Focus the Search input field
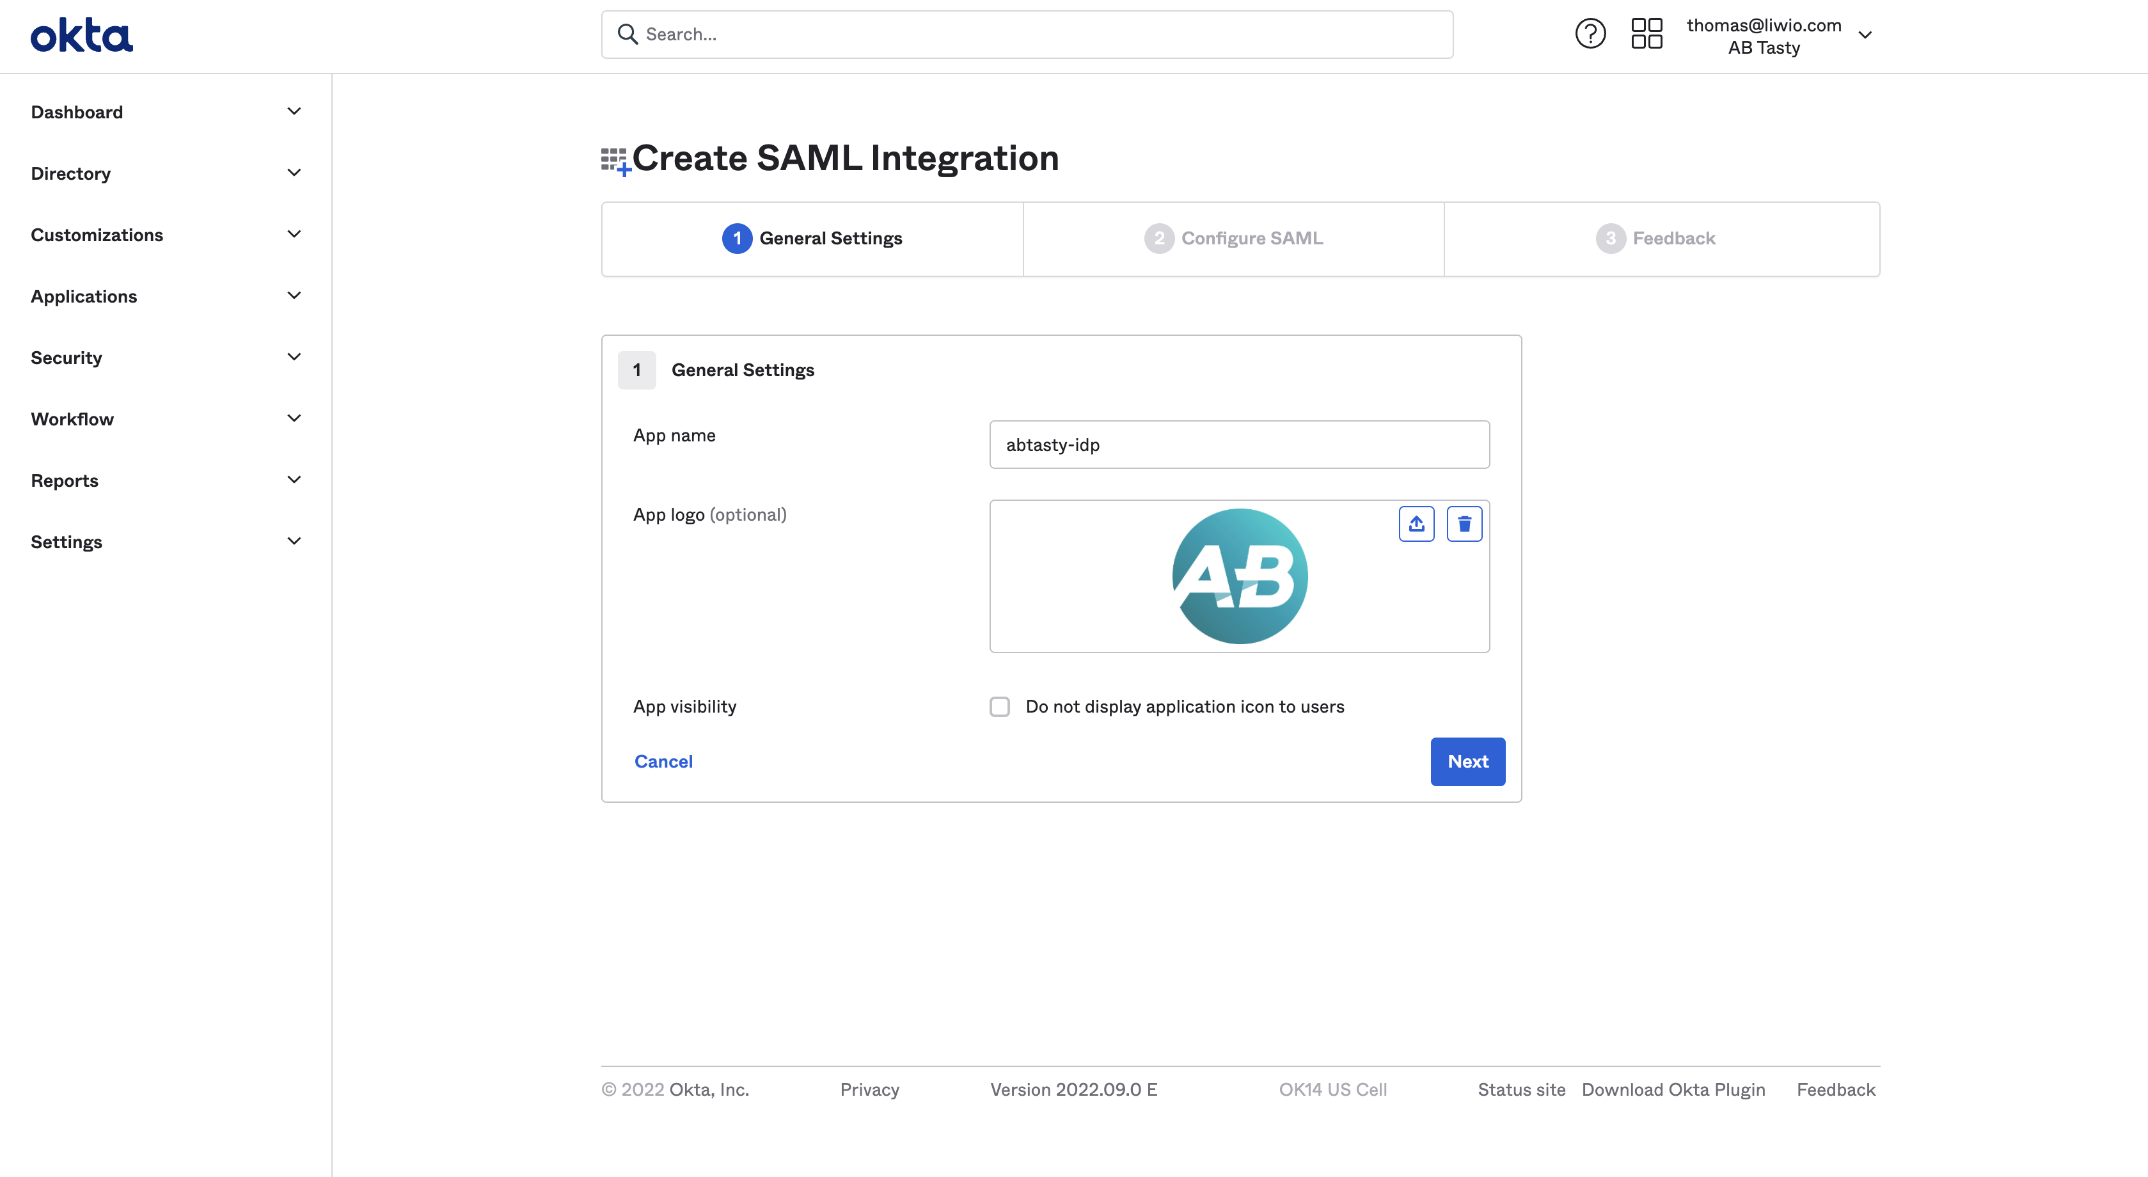 [1027, 34]
